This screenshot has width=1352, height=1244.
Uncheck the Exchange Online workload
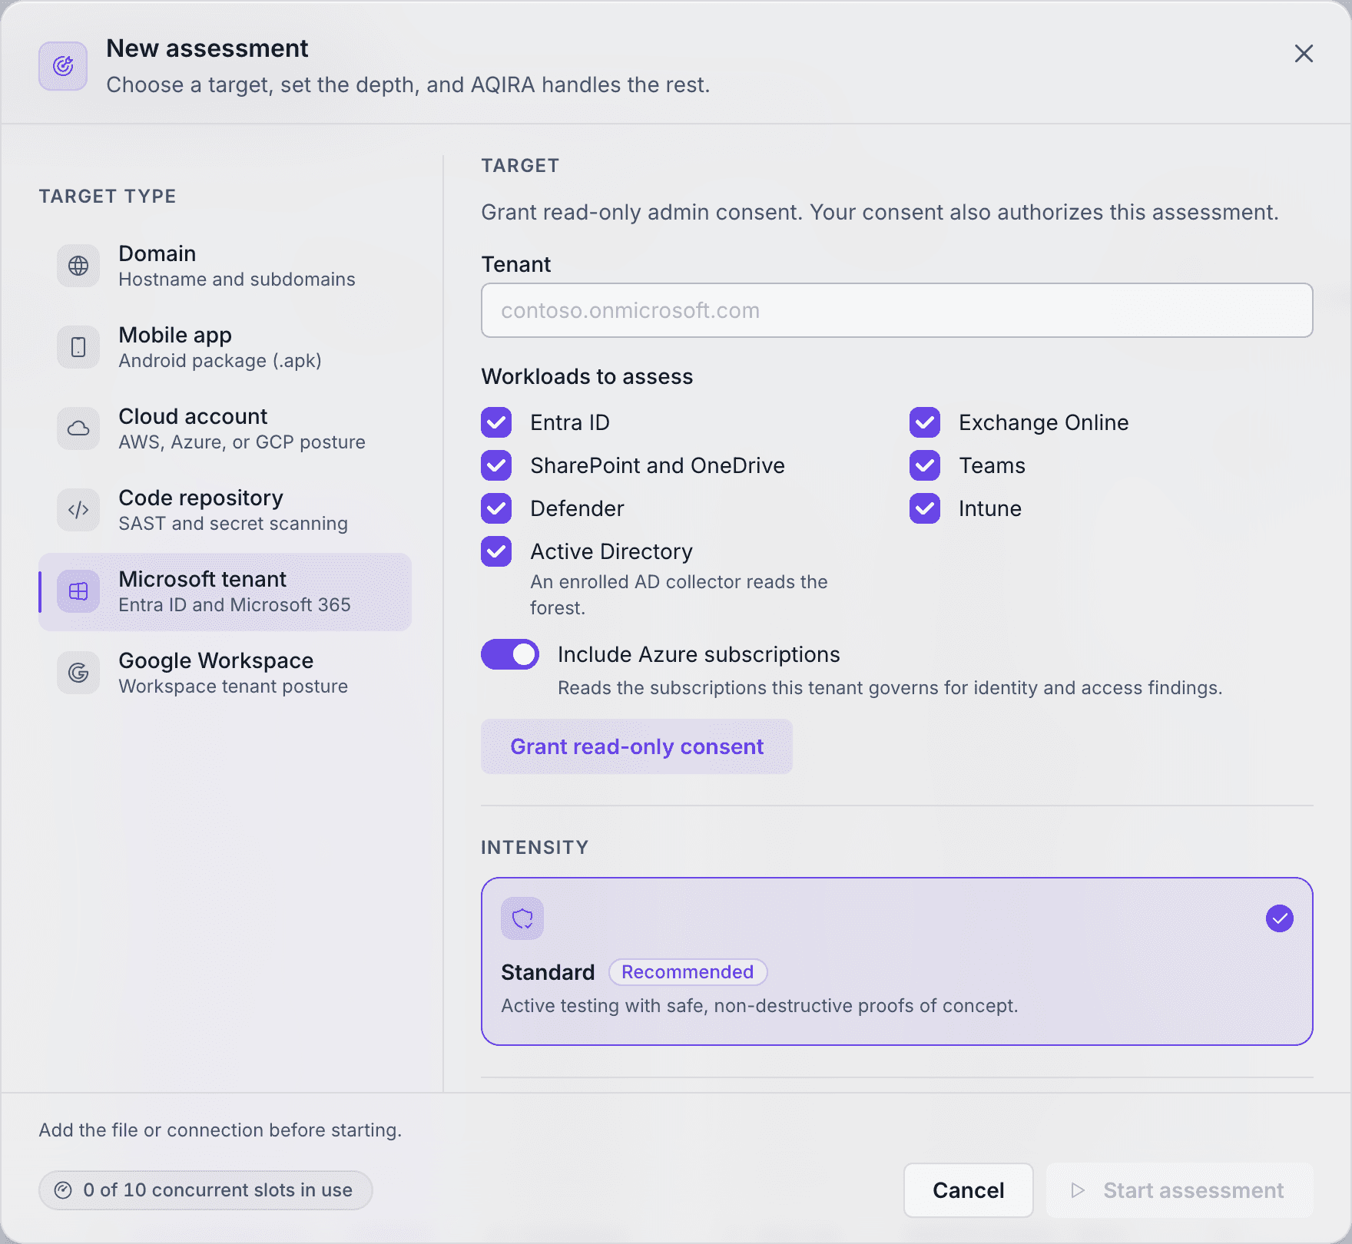pyautogui.click(x=925, y=422)
